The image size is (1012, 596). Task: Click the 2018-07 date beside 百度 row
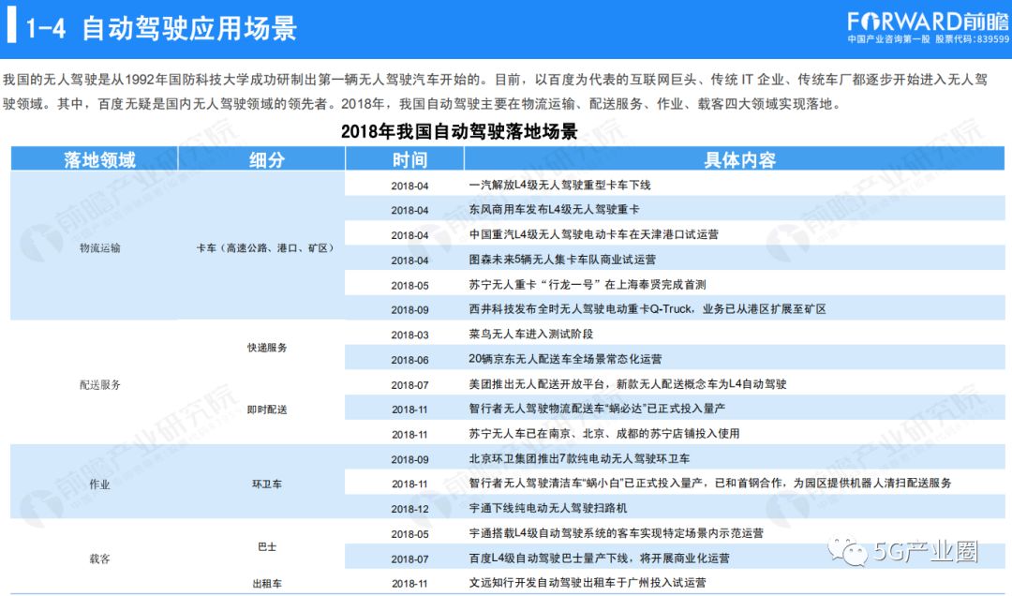(x=409, y=559)
